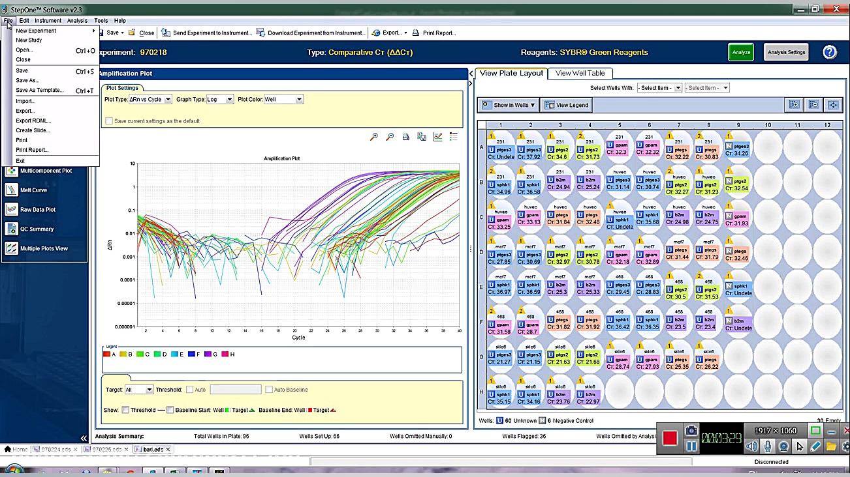Switch to the View Well Table tab
850x477 pixels.
(580, 73)
